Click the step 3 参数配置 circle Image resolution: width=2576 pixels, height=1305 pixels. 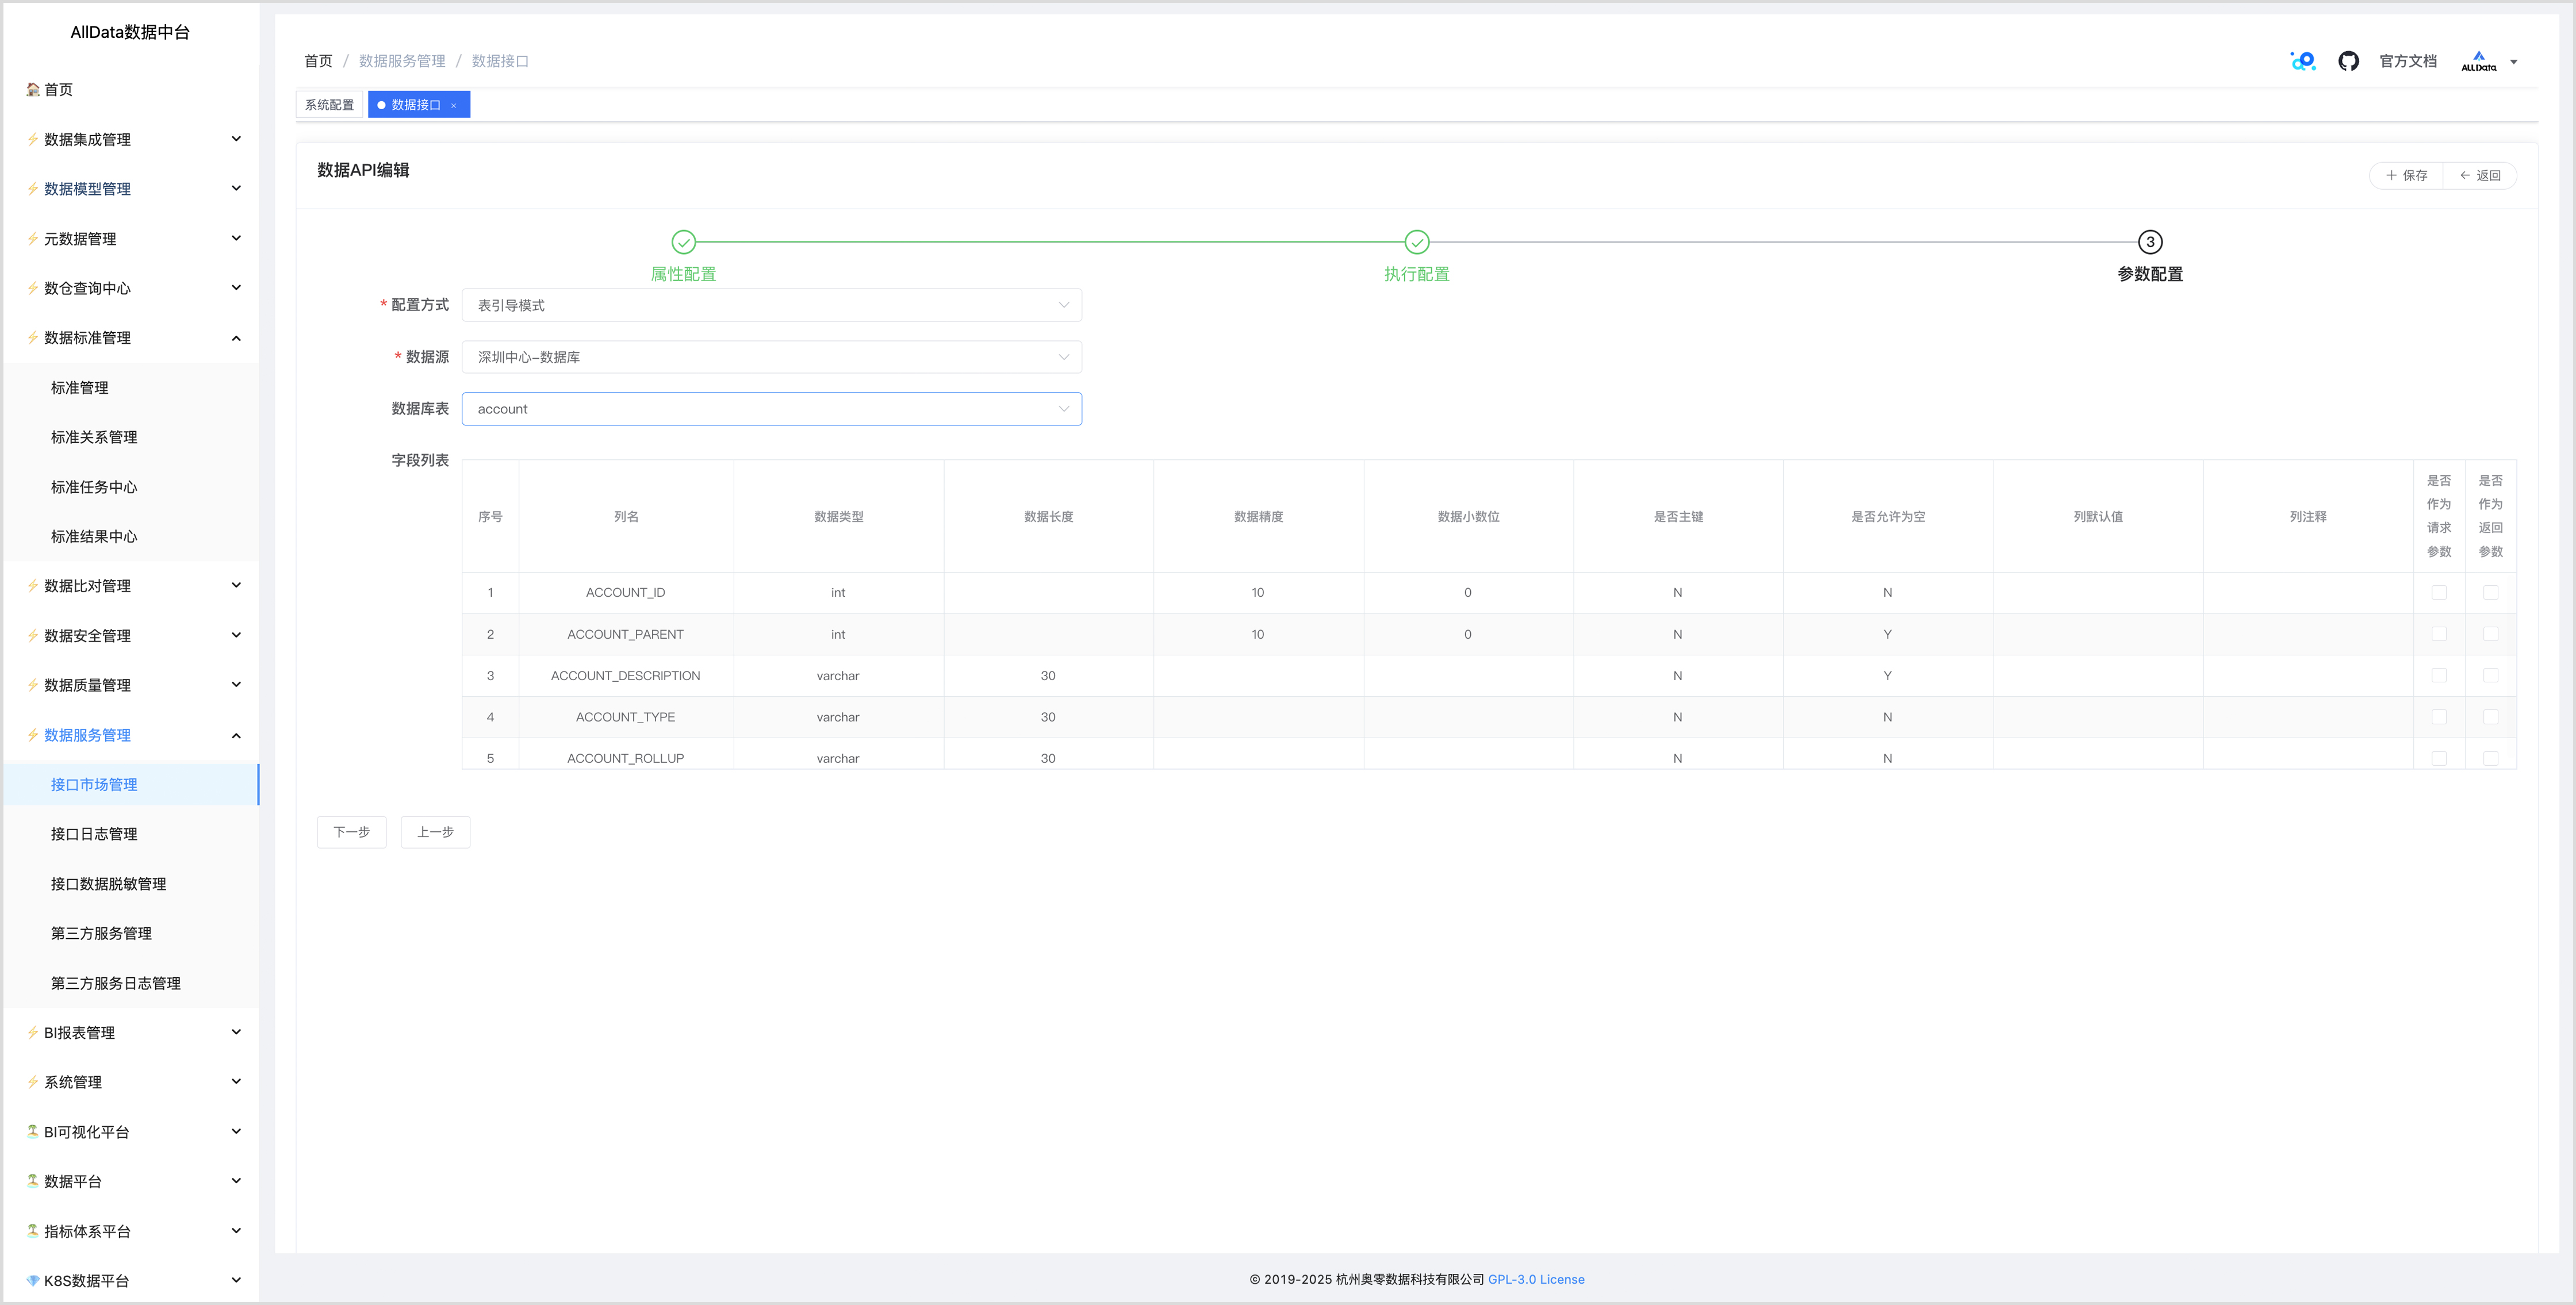[x=2150, y=242]
